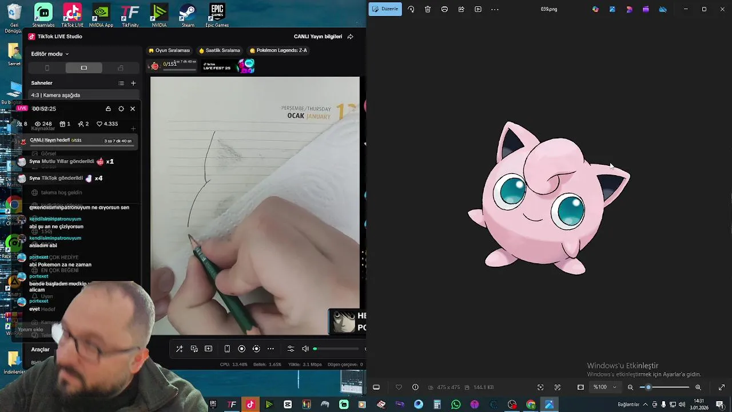Mute the TikTok LIVE Studio speaker
Screen dimensions: 732x412
click(x=305, y=348)
